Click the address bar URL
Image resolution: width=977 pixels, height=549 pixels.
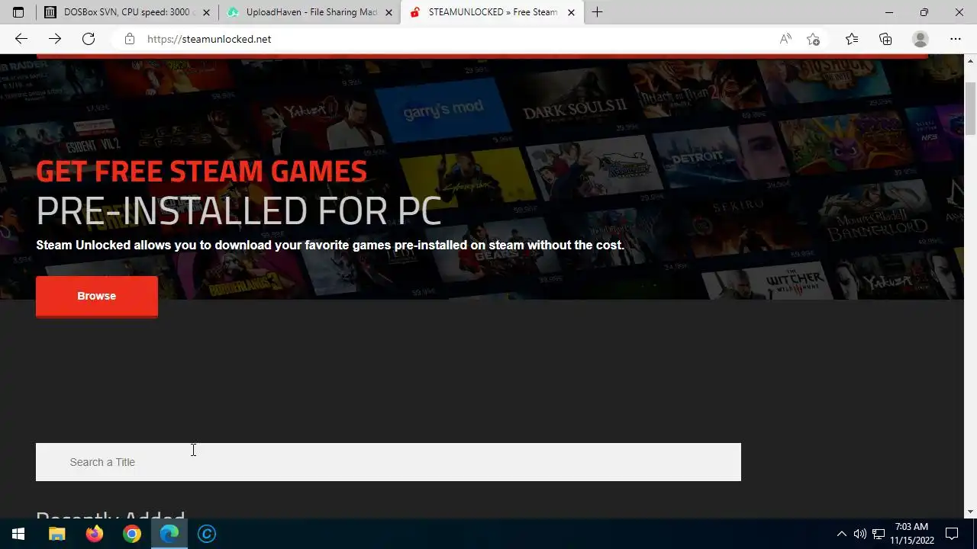[209, 39]
